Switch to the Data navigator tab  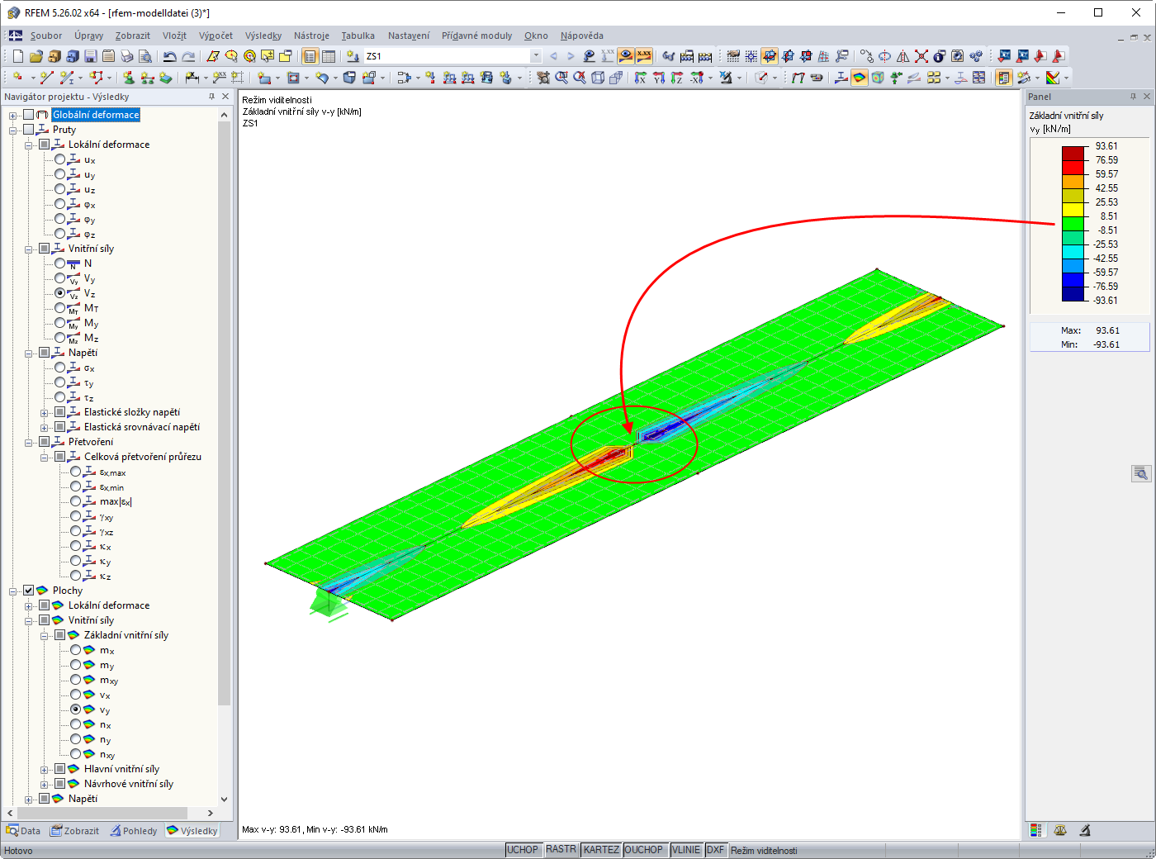[23, 831]
